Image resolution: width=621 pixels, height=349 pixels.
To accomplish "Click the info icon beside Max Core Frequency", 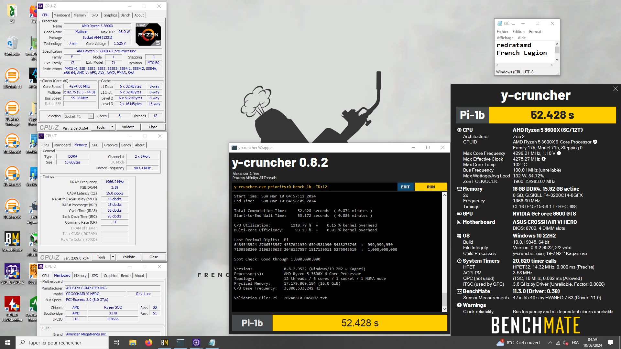I will (559, 153).
